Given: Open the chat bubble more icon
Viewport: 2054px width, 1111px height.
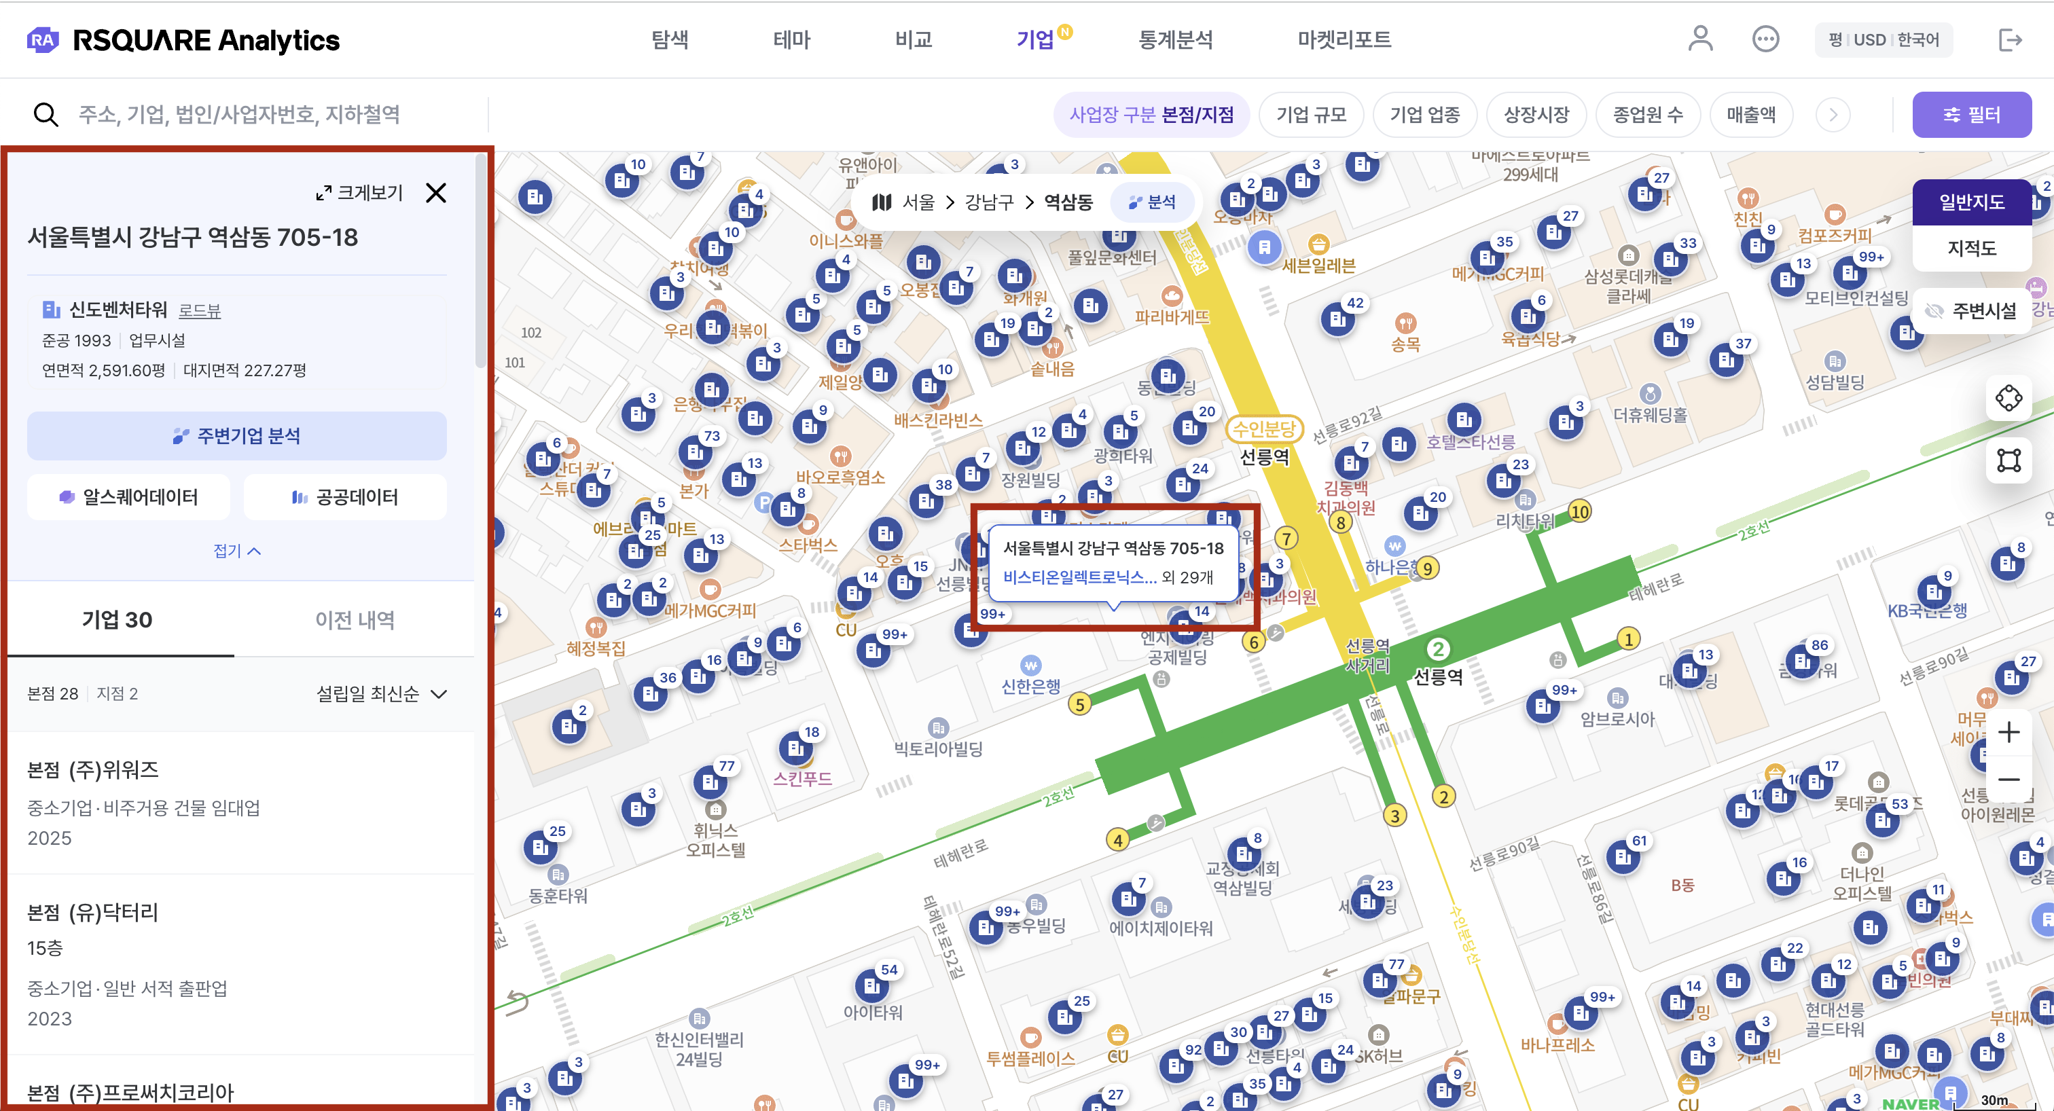Looking at the screenshot, I should pyautogui.click(x=1765, y=39).
